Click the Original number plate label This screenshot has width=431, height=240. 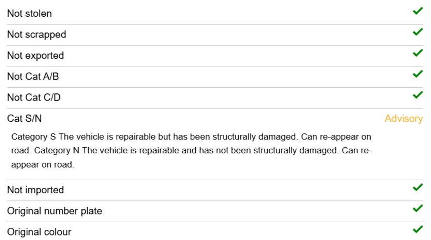tap(54, 211)
